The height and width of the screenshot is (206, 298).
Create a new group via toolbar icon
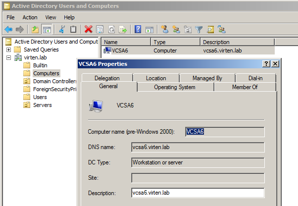point(176,29)
